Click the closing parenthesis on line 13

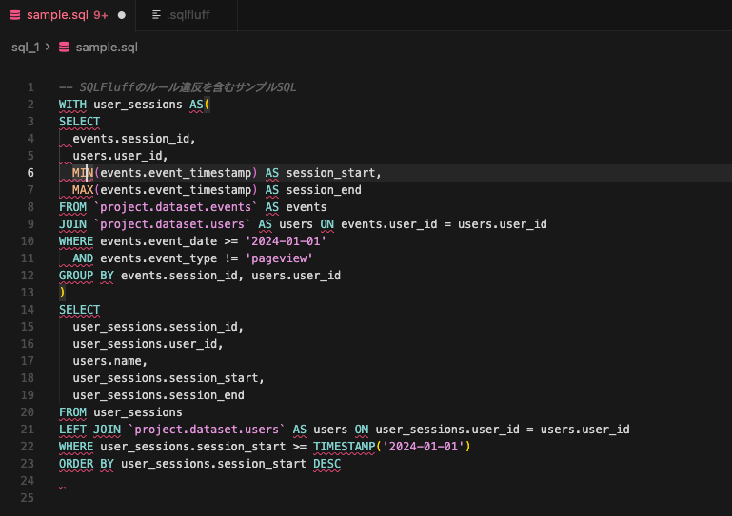pyautogui.click(x=62, y=293)
